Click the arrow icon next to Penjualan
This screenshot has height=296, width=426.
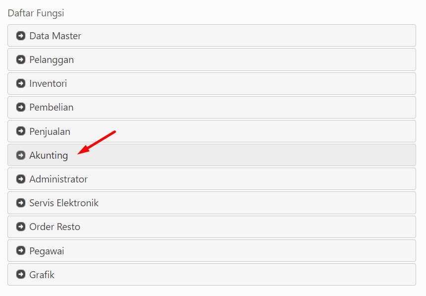tap(21, 131)
